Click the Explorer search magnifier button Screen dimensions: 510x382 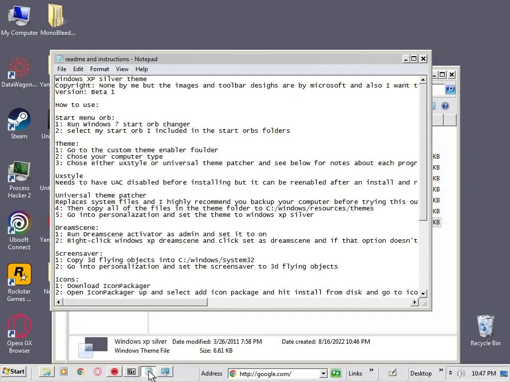[450, 90]
